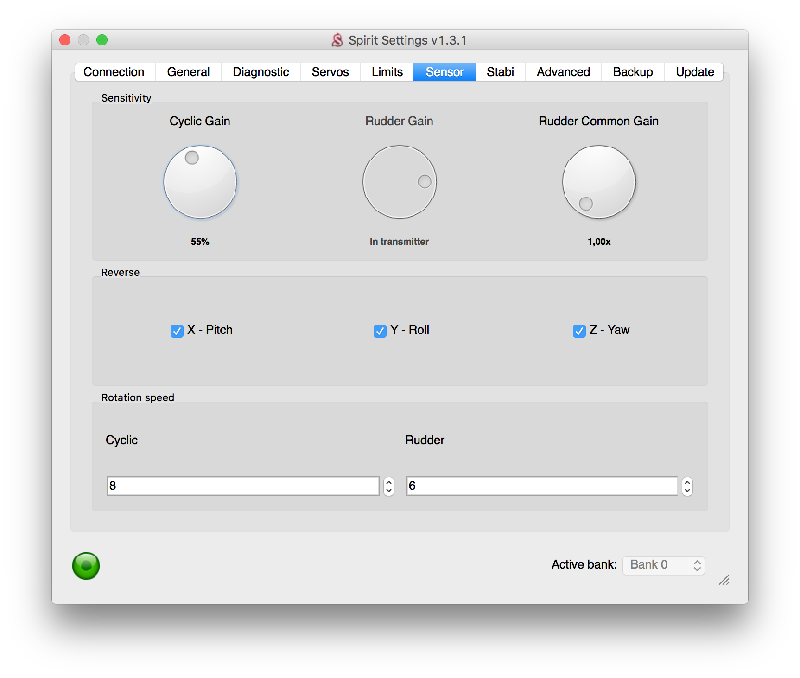
Task: Click the Cyclic Gain dial knob
Action: click(200, 182)
